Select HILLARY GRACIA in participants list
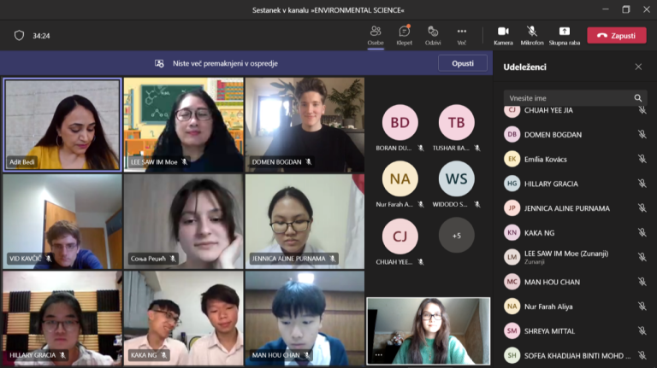The height and width of the screenshot is (368, 657). click(553, 184)
